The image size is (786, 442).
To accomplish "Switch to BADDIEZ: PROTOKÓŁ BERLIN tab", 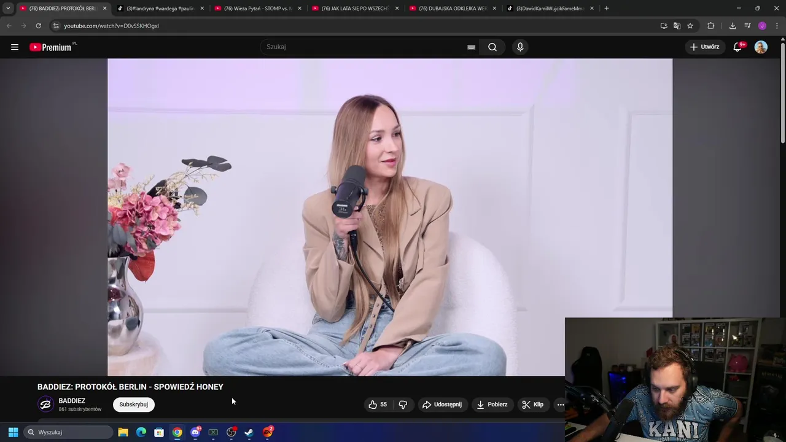I will point(63,9).
